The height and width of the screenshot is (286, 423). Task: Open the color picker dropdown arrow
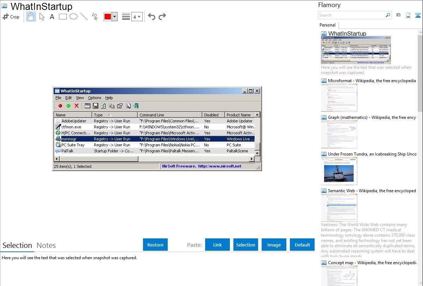click(114, 17)
